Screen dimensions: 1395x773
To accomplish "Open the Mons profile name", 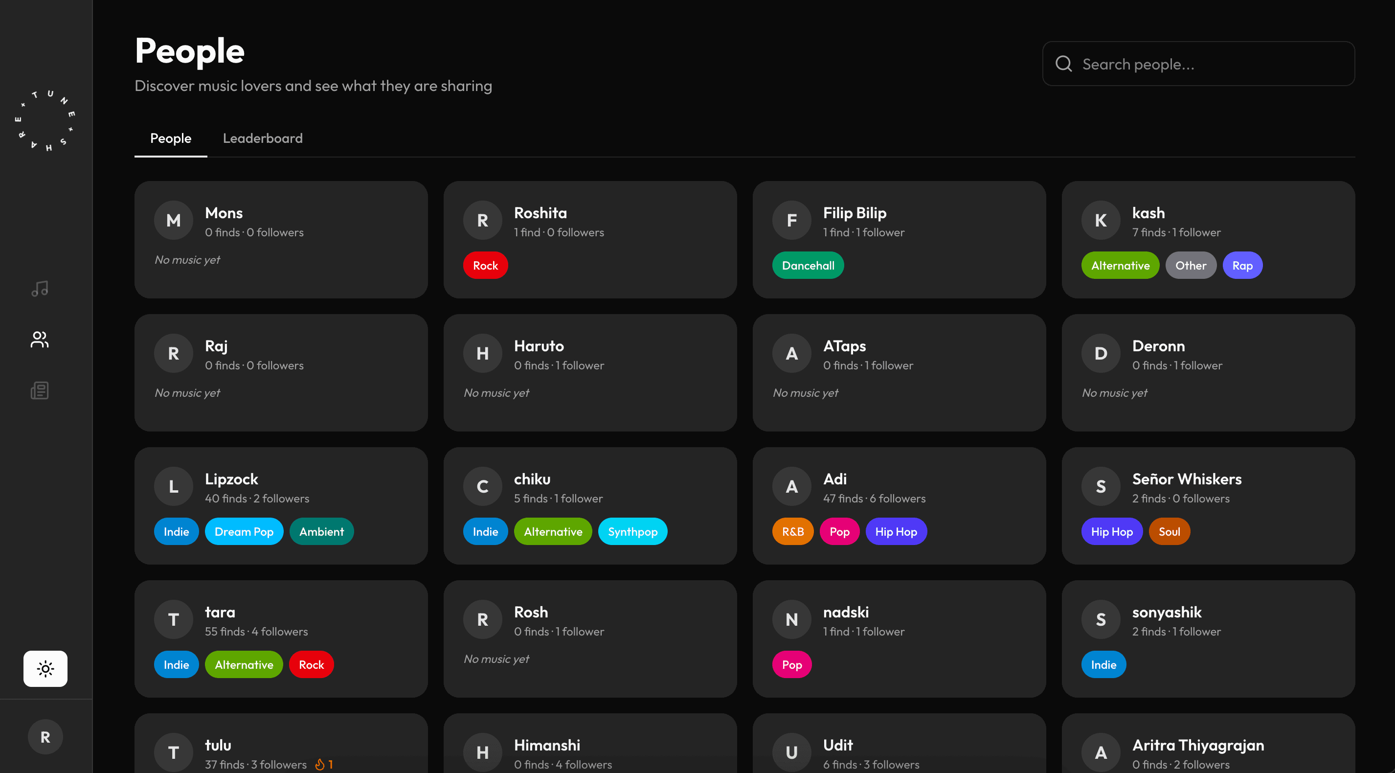I will (x=224, y=213).
